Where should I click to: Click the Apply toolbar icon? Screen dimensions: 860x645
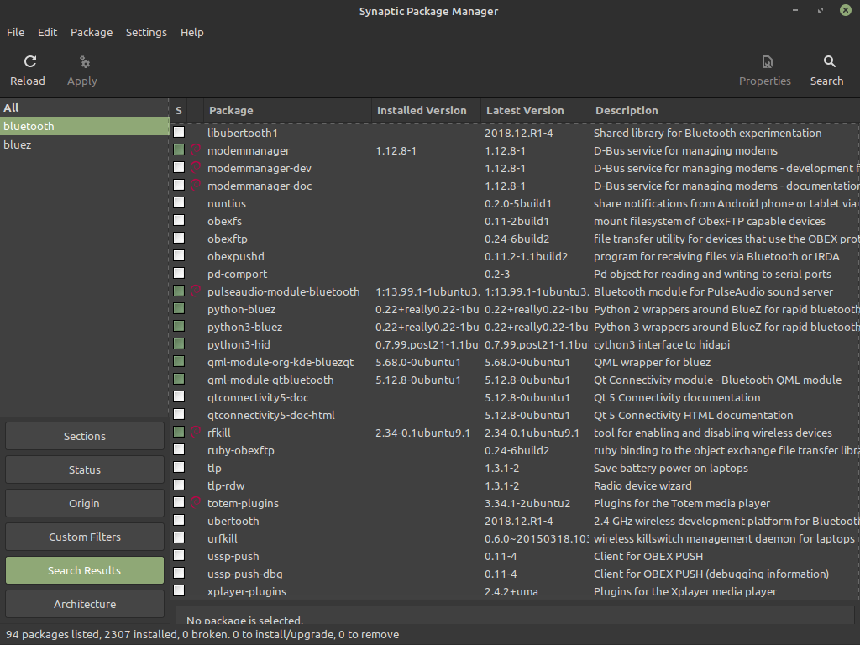click(x=83, y=62)
